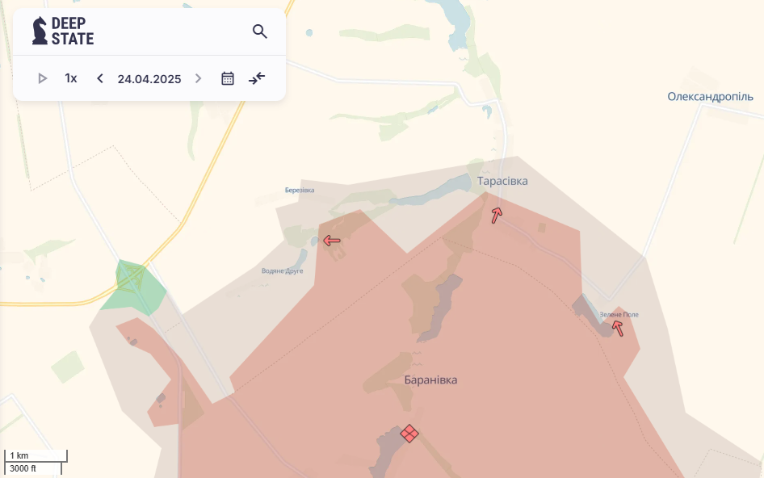Collapse the timeline panel with arrows icon
Image resolution: width=764 pixels, height=478 pixels.
pos(257,78)
